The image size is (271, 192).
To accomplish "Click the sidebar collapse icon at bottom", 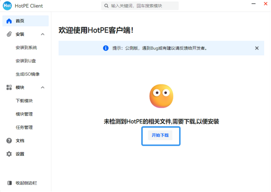I will 10,183.
